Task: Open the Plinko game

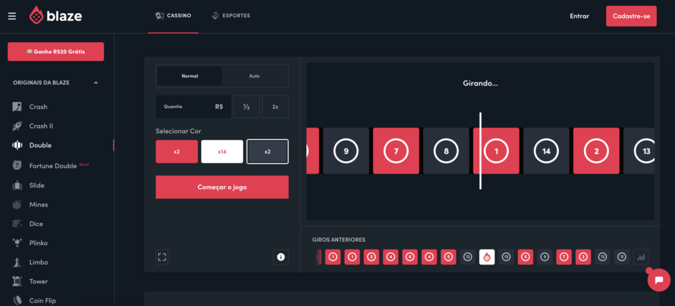Action: coord(38,243)
